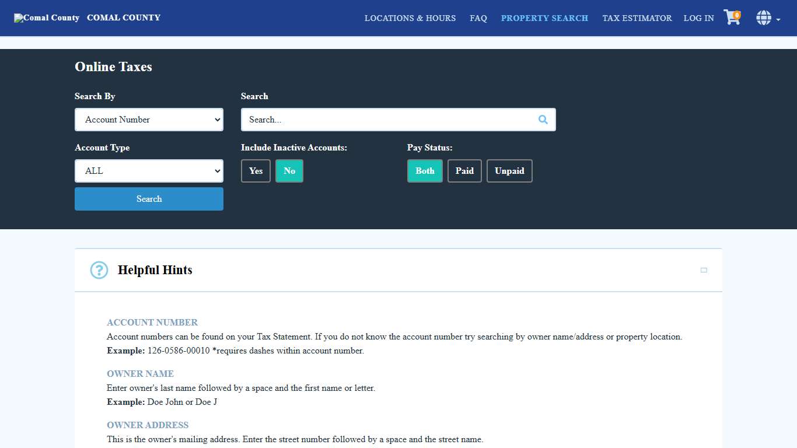Click the Comal County logo image
797x448 pixels.
pyautogui.click(x=47, y=18)
